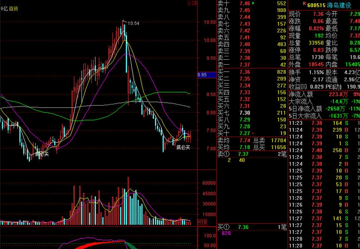Viewport: 360px width, 249px height.
Task: Select the 卖一 ask row at 7.37
Action: [252, 65]
